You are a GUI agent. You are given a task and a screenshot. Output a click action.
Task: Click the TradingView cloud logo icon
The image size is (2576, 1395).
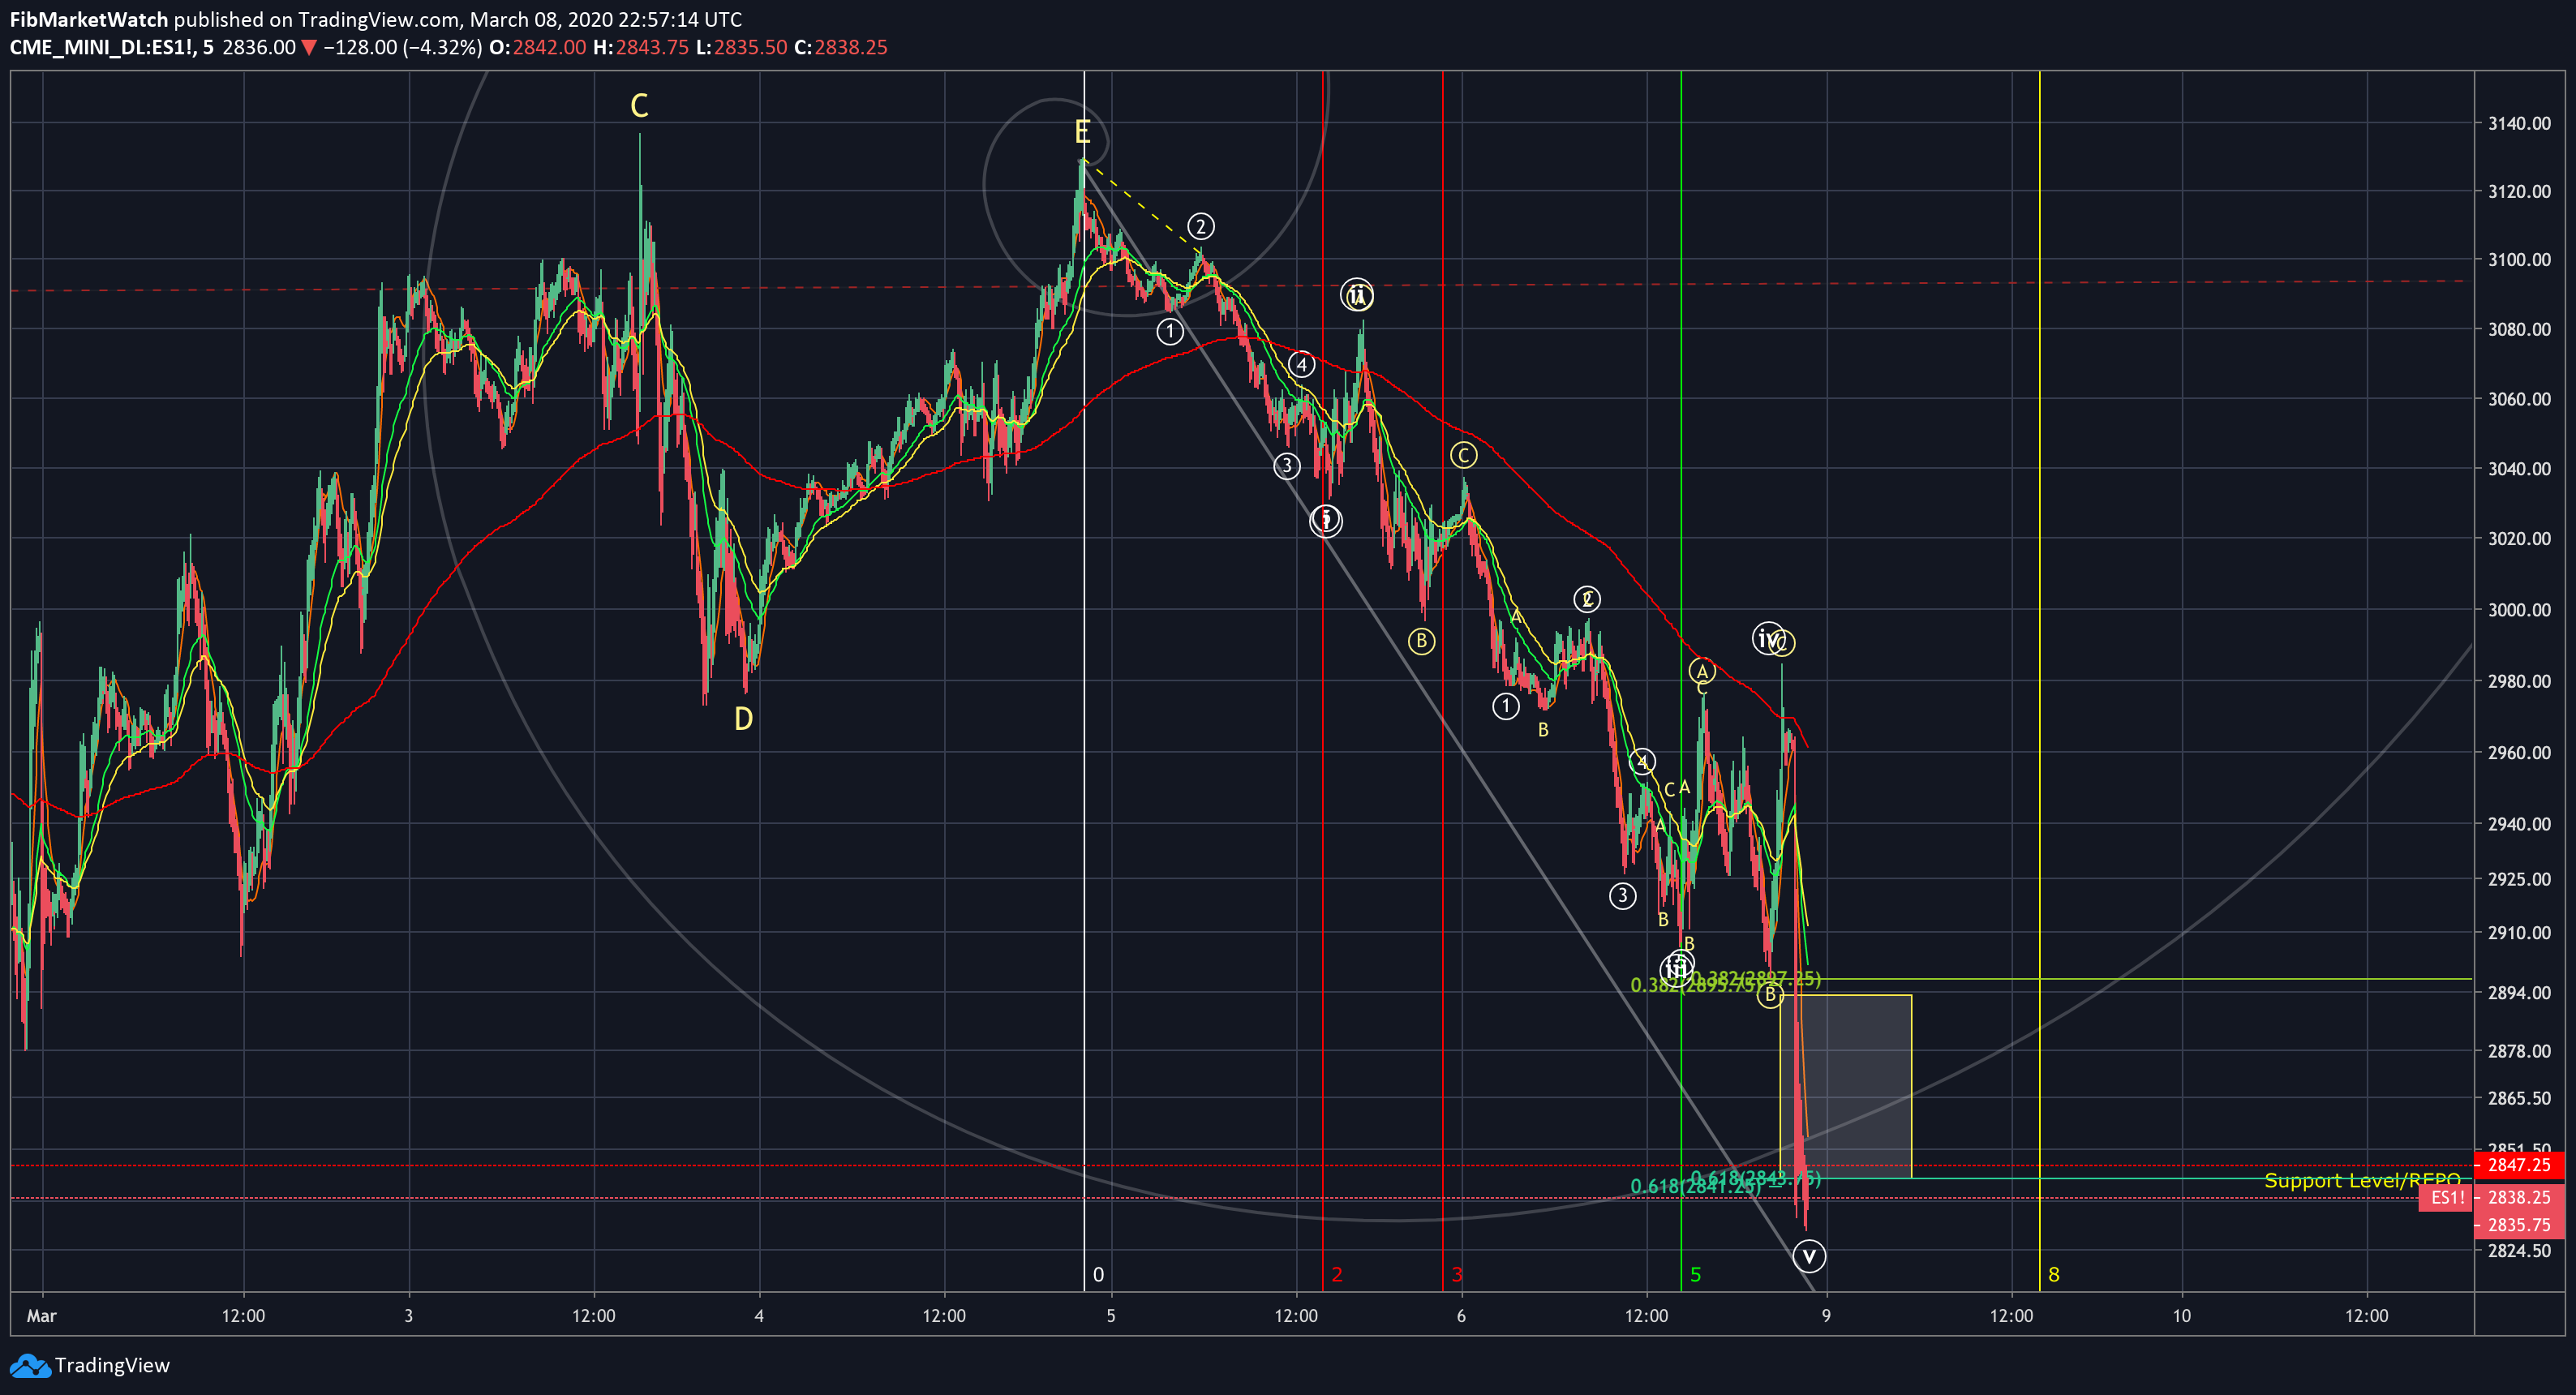click(x=29, y=1365)
